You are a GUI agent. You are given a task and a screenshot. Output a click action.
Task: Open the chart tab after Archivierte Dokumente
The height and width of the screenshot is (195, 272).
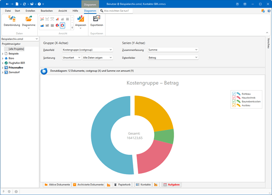click(x=109, y=185)
